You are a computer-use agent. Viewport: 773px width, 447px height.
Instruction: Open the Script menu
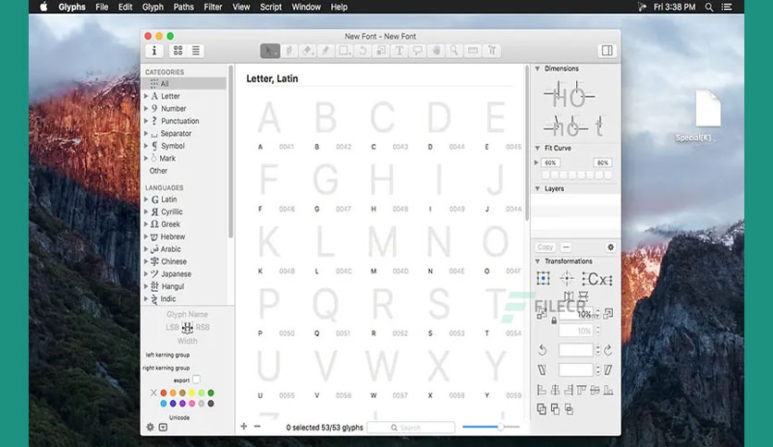(x=271, y=6)
